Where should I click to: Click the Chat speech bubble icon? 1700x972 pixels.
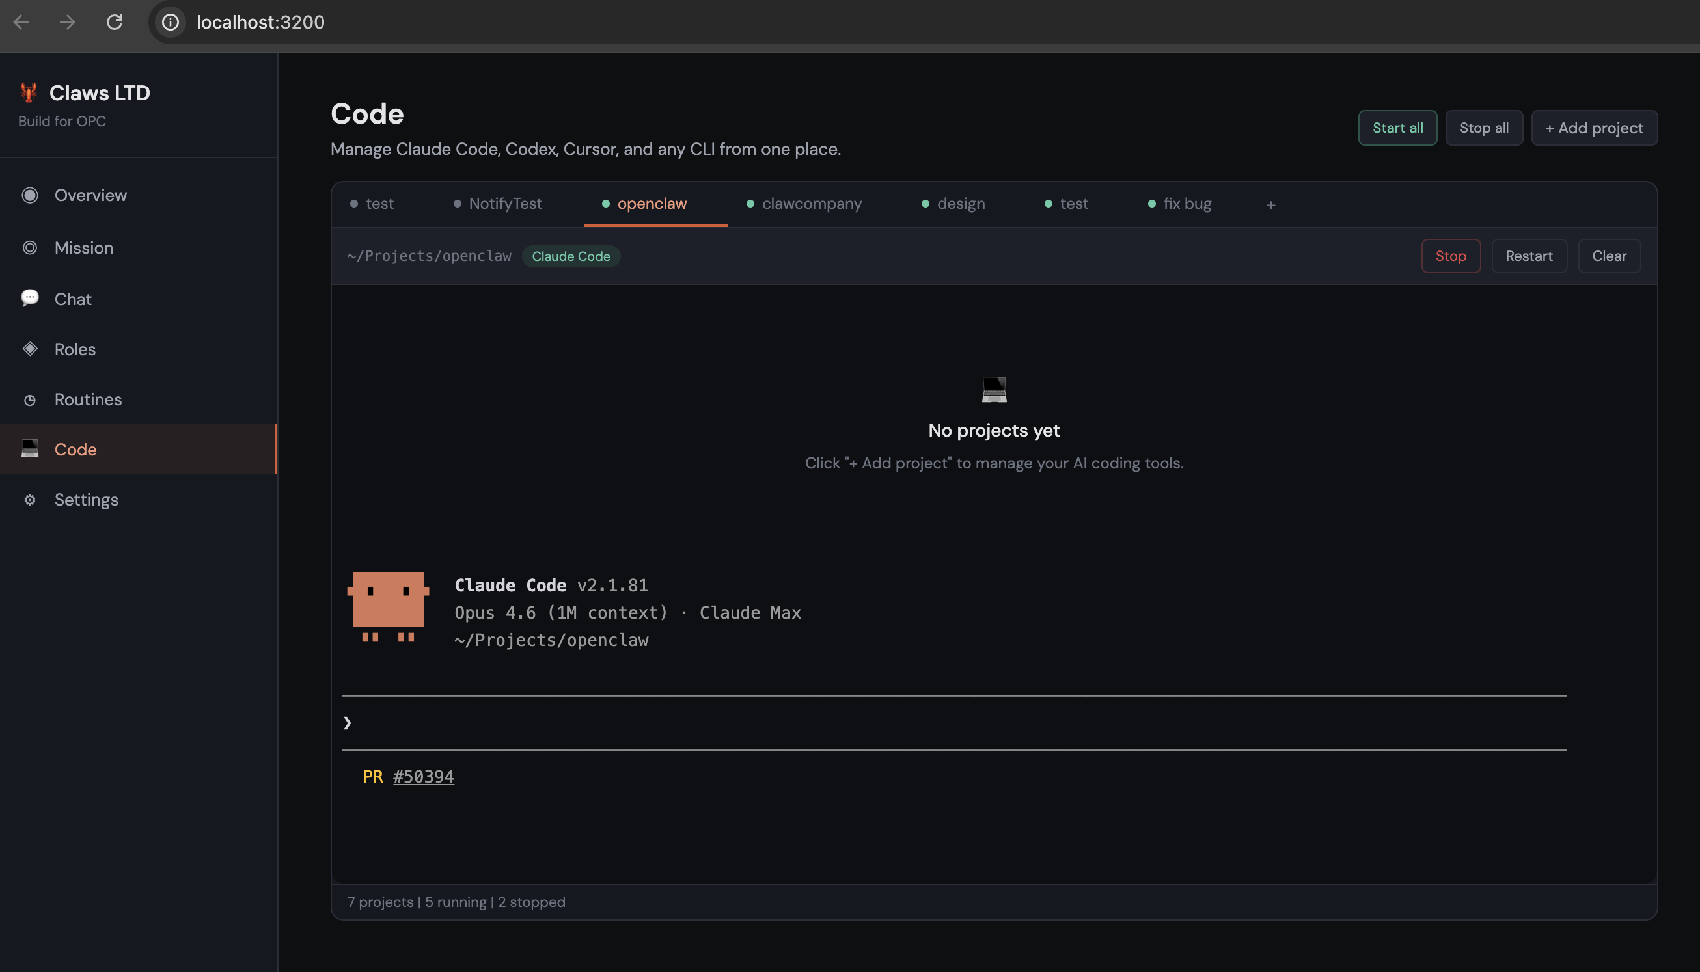[x=30, y=298]
